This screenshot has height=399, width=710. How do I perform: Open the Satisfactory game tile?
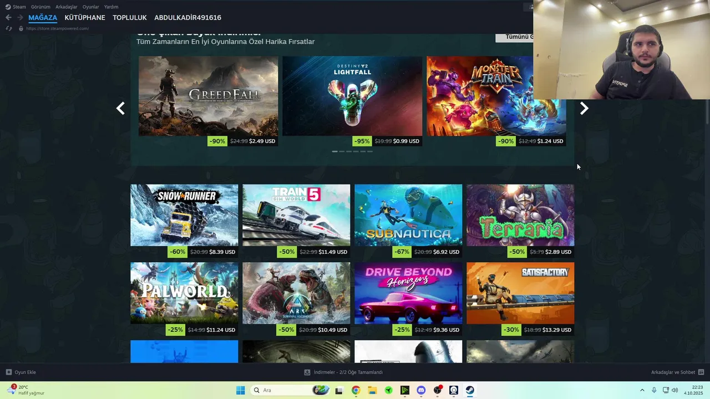(x=520, y=293)
